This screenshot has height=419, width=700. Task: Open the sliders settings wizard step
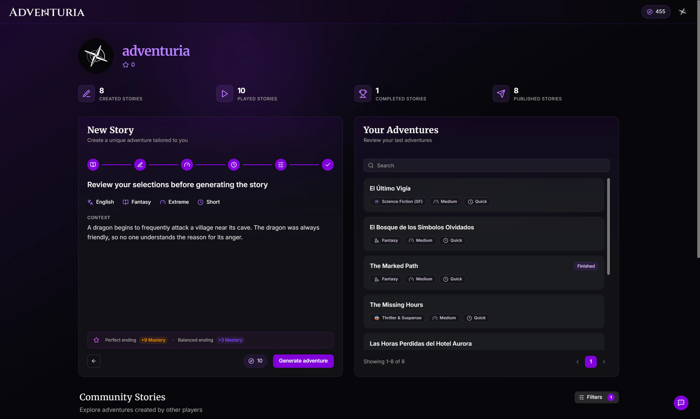coord(281,165)
